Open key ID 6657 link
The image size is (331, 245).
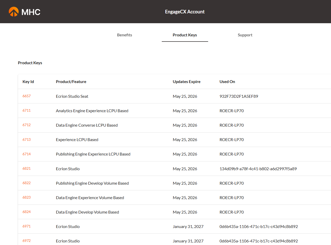point(27,96)
